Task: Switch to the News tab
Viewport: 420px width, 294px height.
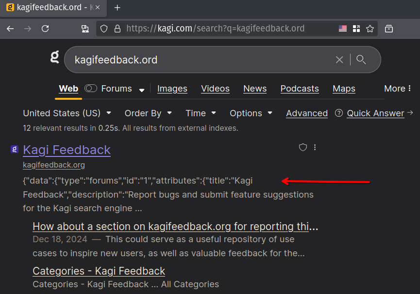Action: [255, 89]
